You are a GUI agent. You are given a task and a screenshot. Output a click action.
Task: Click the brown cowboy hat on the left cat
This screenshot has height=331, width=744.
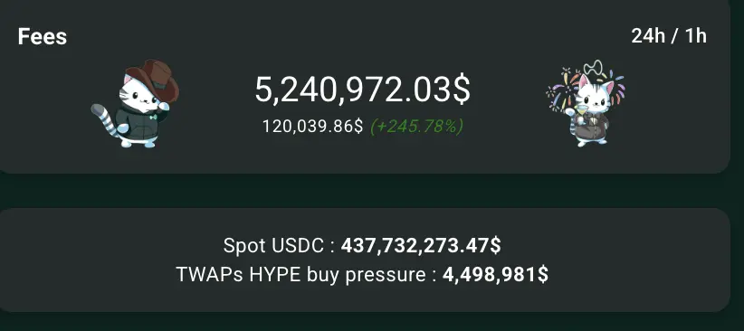(153, 79)
